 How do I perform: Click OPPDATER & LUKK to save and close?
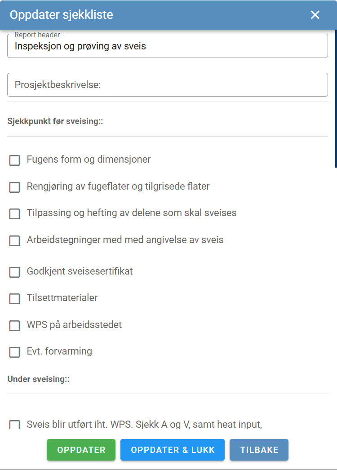[x=172, y=449]
